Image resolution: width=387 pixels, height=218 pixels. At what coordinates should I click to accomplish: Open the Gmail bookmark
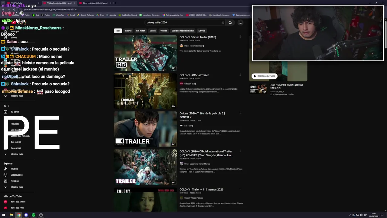point(70,15)
